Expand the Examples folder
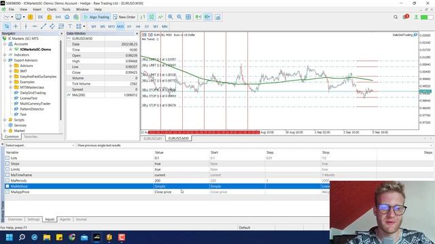 [10, 82]
